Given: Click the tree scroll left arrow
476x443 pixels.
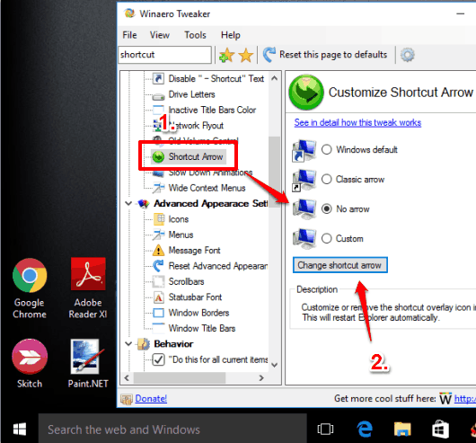Looking at the screenshot, I should tap(127, 378).
